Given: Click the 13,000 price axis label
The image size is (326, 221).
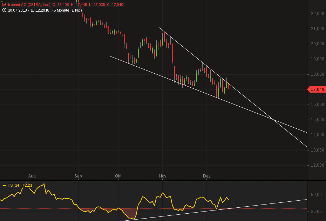Looking at the screenshot, I should (318, 150).
